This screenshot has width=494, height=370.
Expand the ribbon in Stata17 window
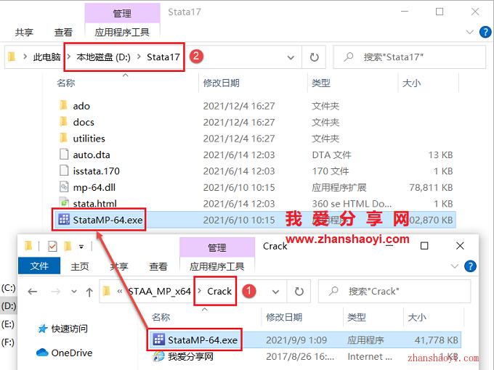pos(469,32)
